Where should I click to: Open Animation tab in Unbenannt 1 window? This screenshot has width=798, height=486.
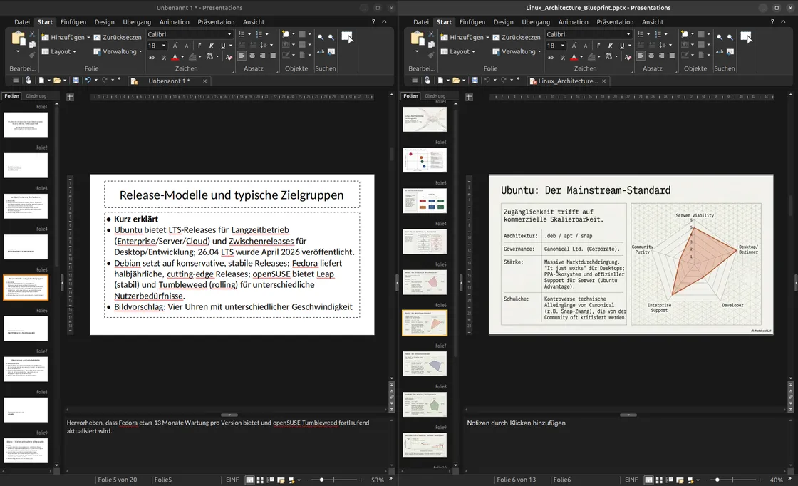coord(174,22)
